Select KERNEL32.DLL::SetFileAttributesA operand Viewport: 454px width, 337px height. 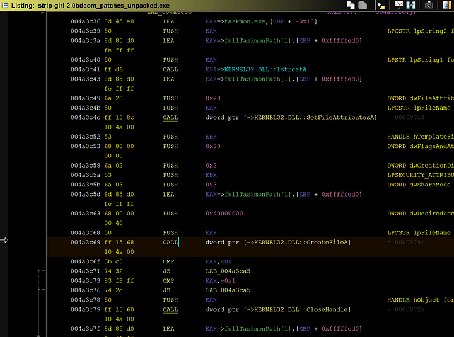[314, 117]
